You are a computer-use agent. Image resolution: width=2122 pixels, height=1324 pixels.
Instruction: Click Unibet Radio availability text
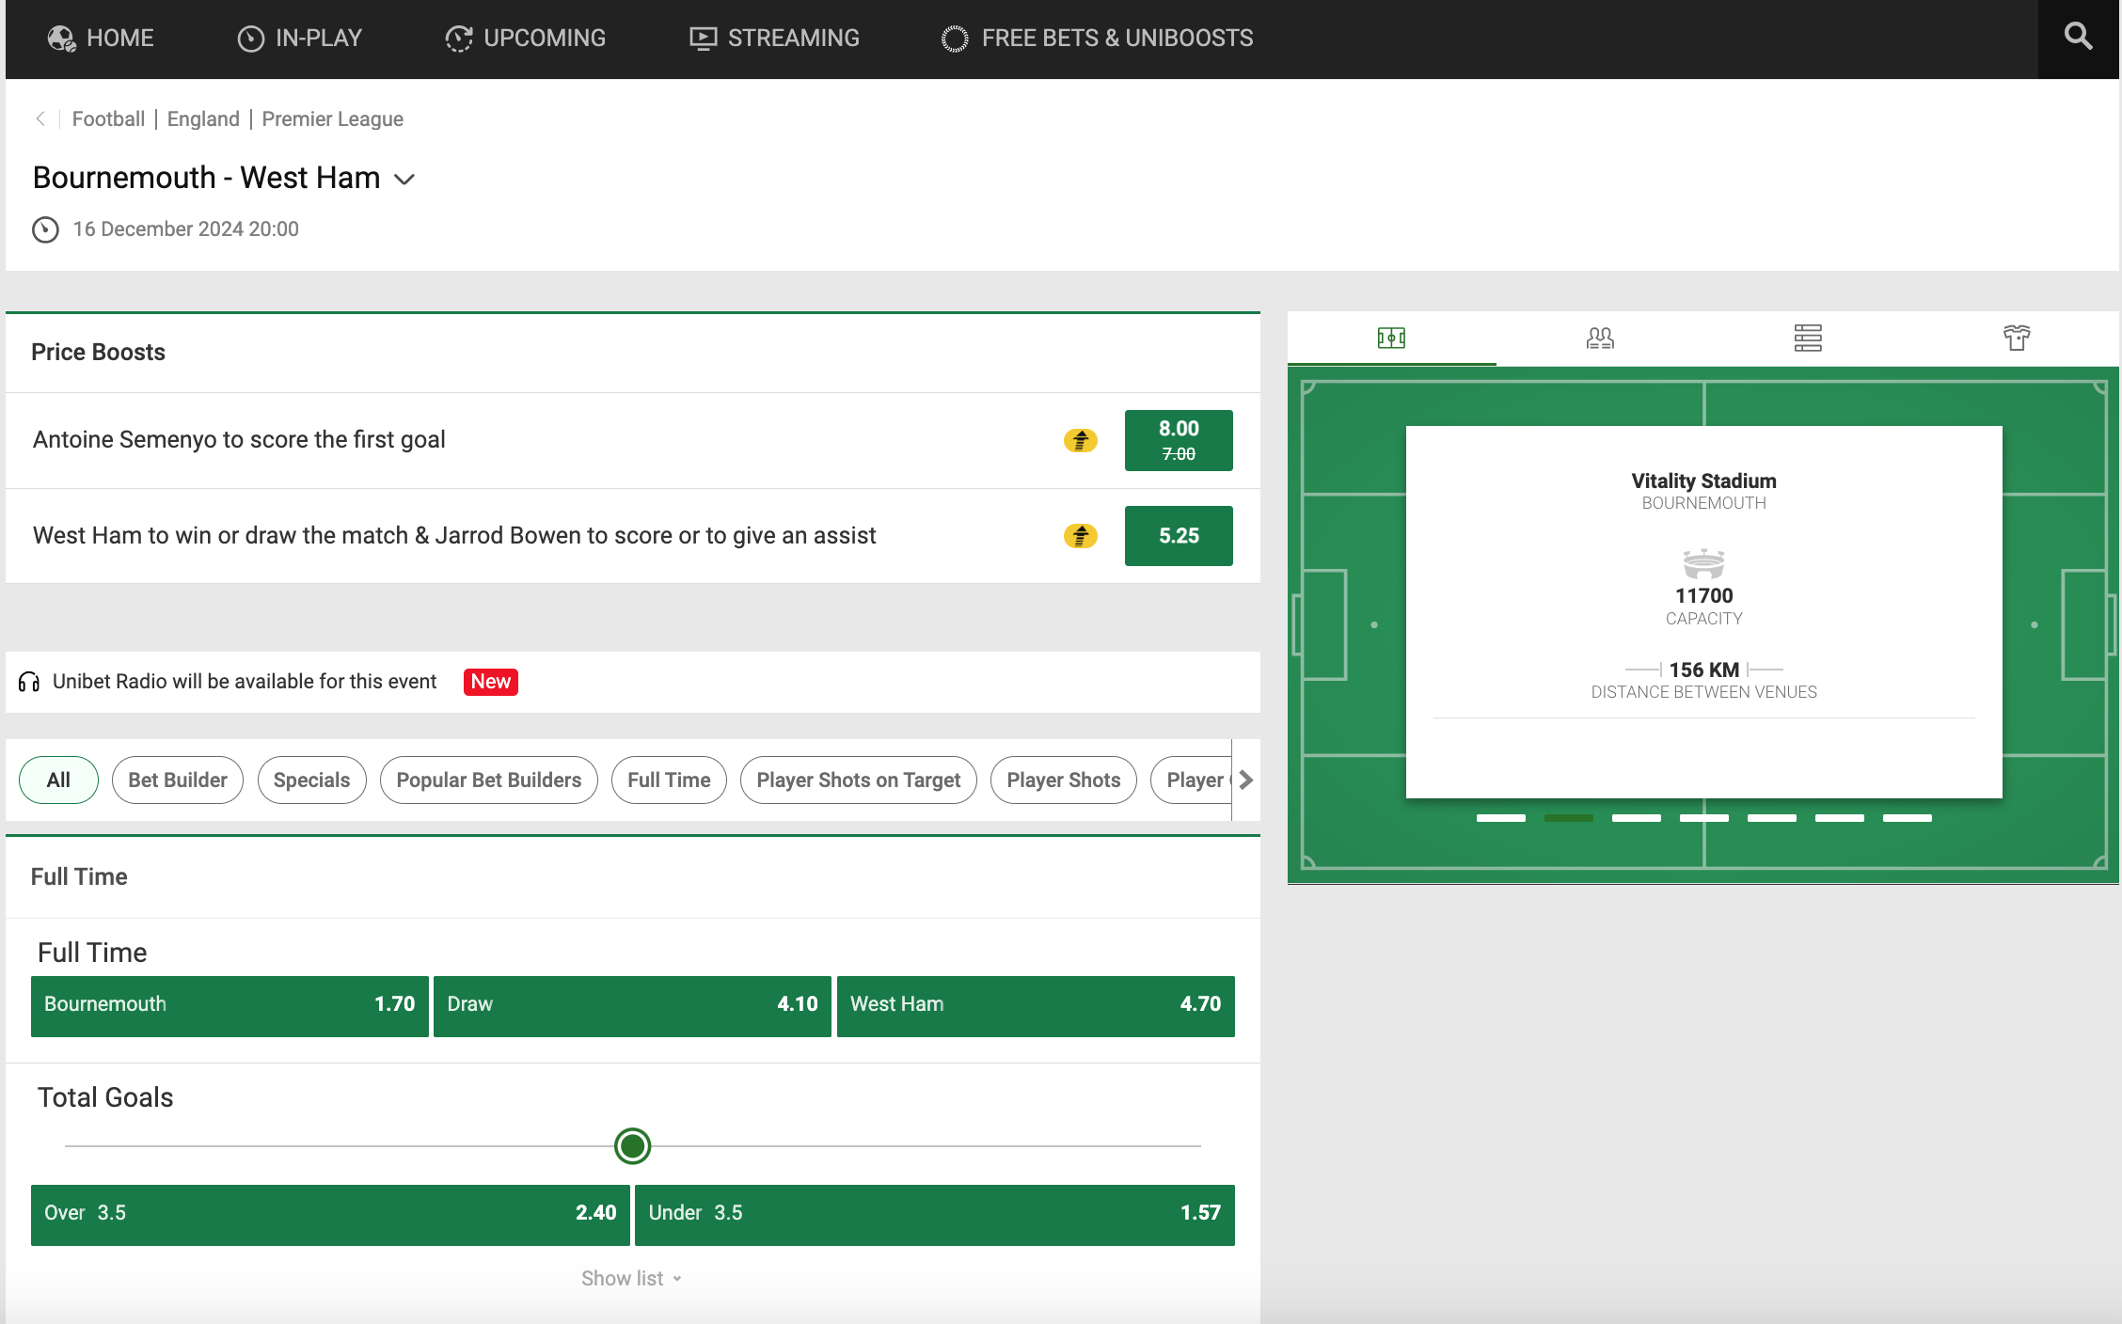pyautogui.click(x=245, y=682)
